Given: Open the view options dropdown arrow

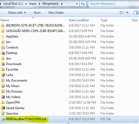Looking at the screenshot, I should point(127,13).
